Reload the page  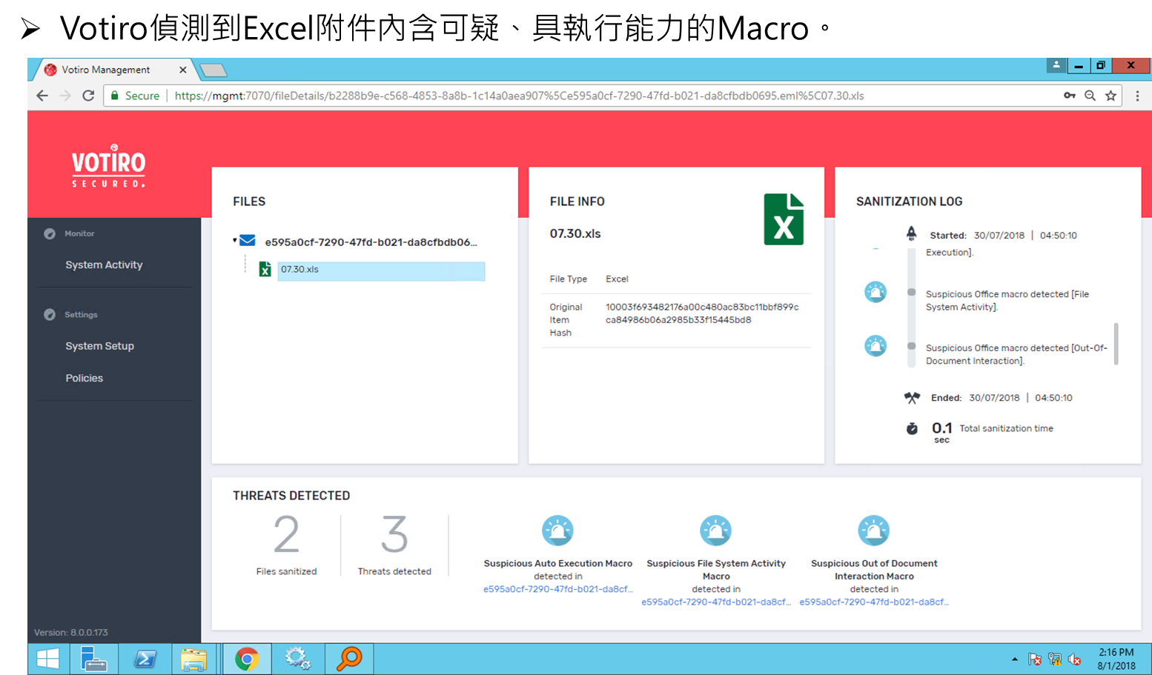pyautogui.click(x=88, y=96)
